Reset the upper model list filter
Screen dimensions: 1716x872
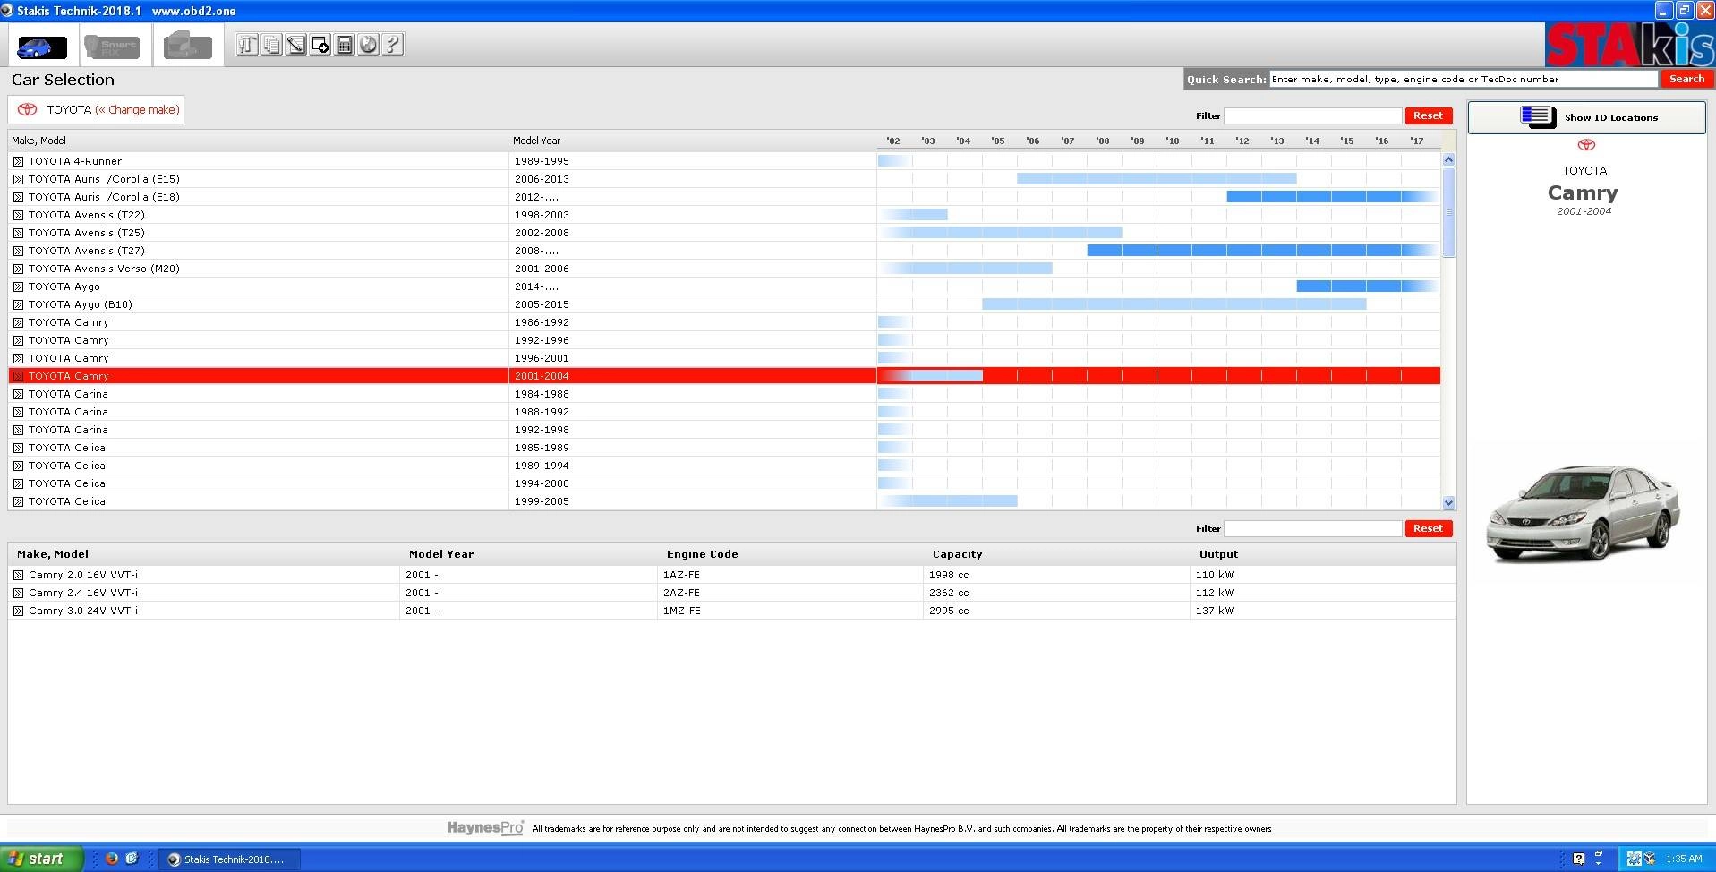[x=1428, y=115]
